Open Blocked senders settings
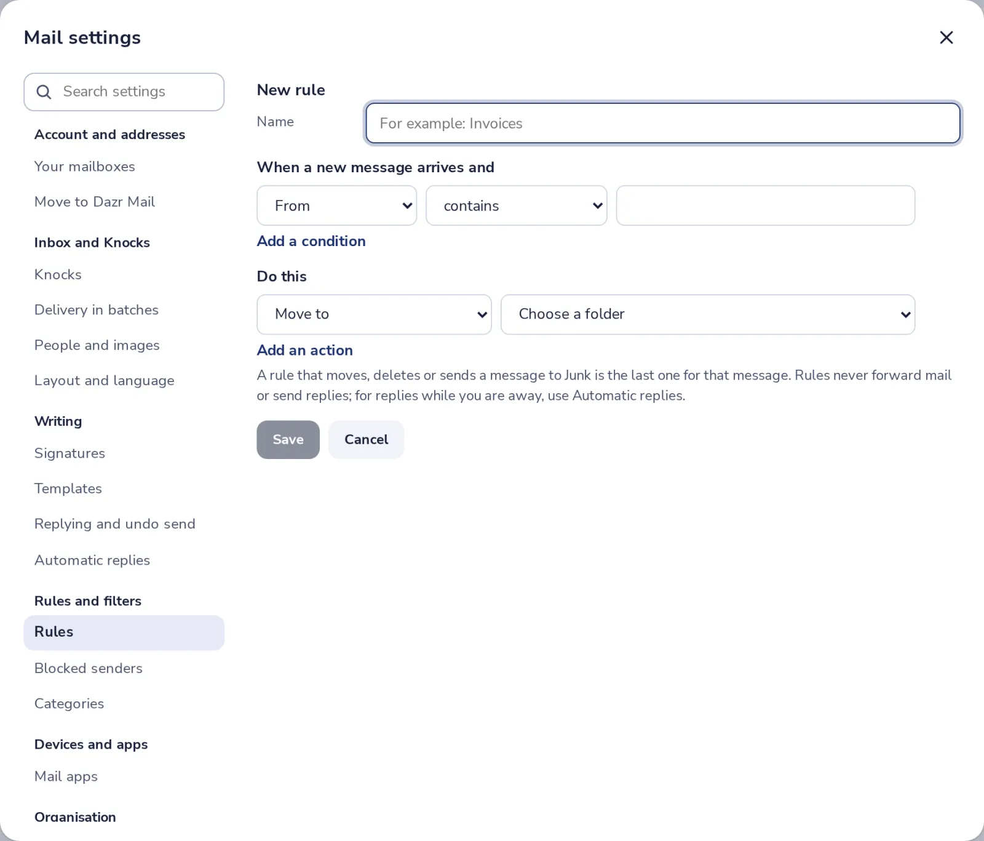Screen dimensions: 984x841 (x=124, y=668)
